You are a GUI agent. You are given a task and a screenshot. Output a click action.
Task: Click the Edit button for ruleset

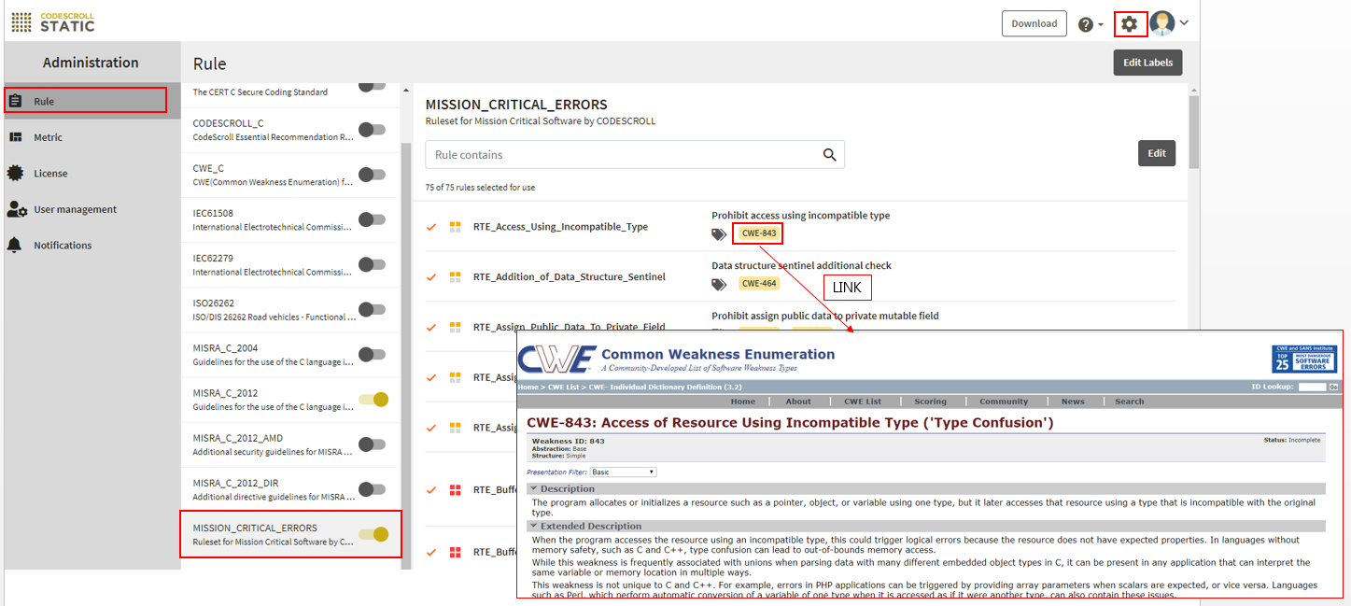[1157, 153]
